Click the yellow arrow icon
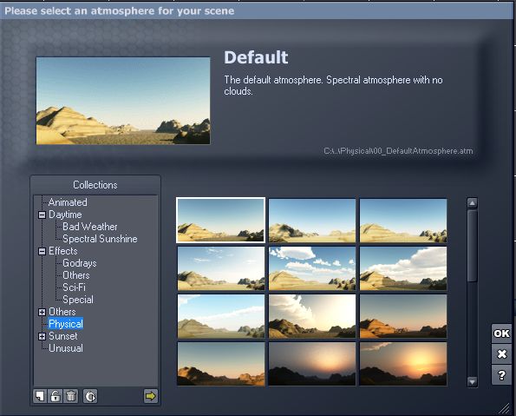The width and height of the screenshot is (516, 416). point(151,396)
